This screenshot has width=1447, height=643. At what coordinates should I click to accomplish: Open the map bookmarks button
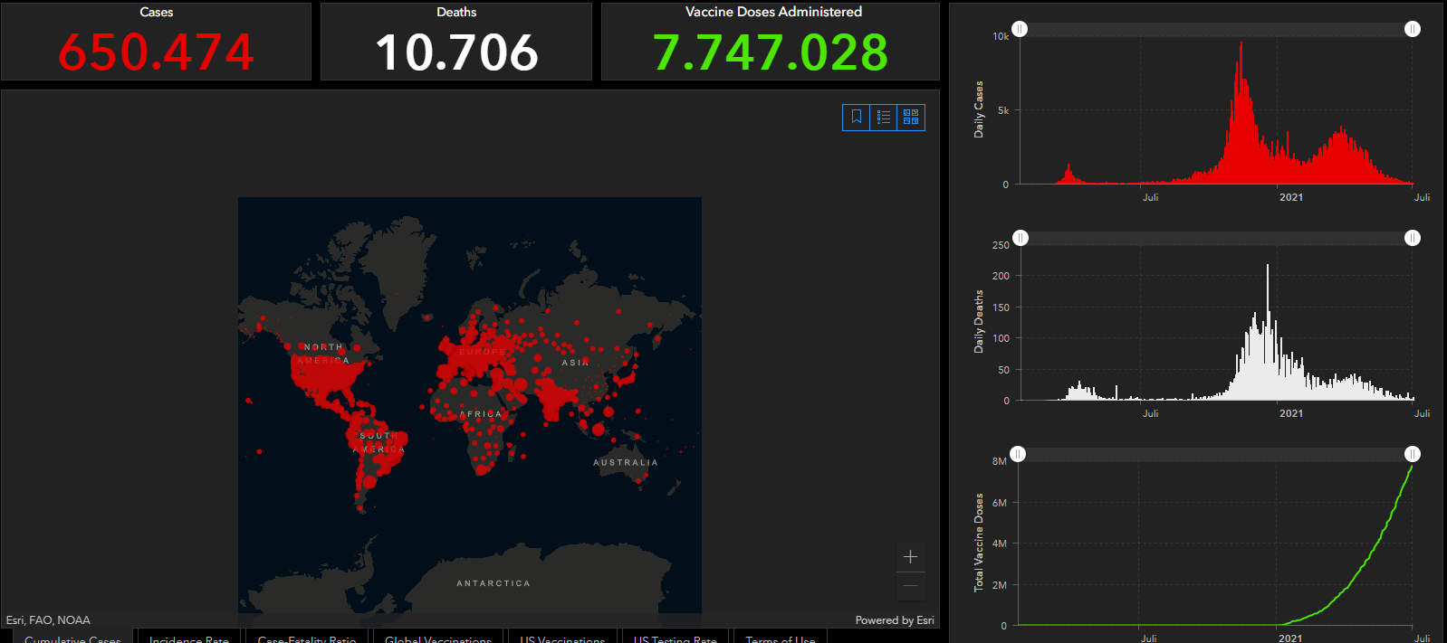click(857, 118)
